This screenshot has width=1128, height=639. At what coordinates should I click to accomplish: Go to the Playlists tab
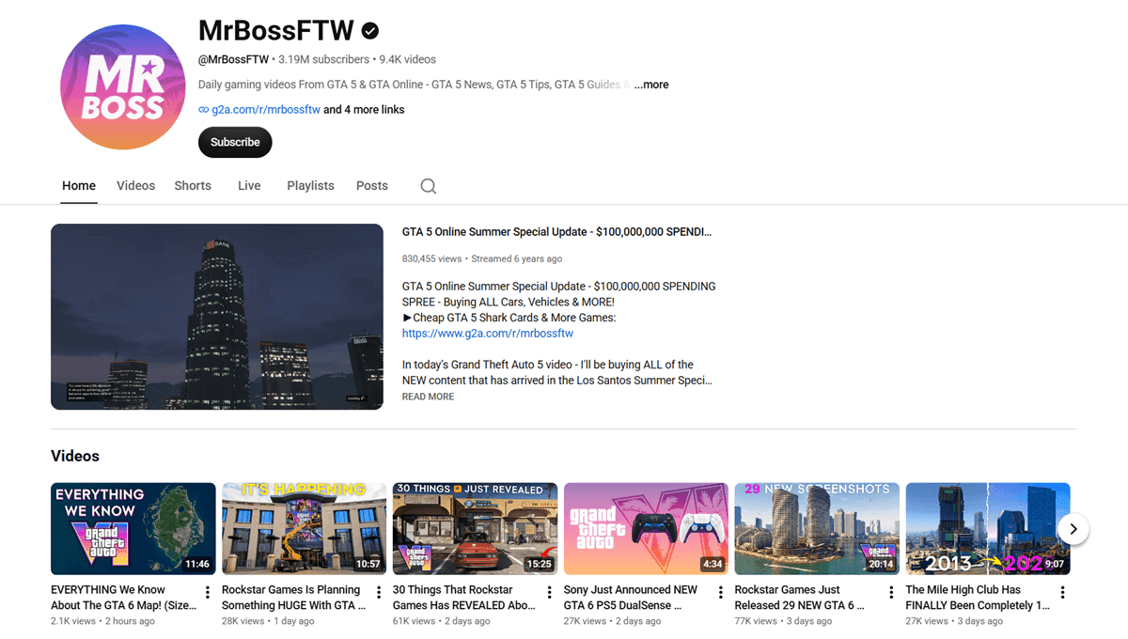pos(310,186)
